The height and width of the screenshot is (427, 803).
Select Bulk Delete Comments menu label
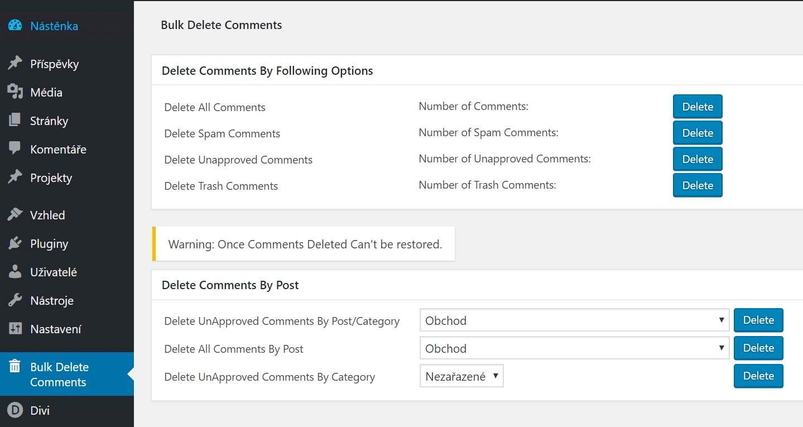[x=59, y=375]
